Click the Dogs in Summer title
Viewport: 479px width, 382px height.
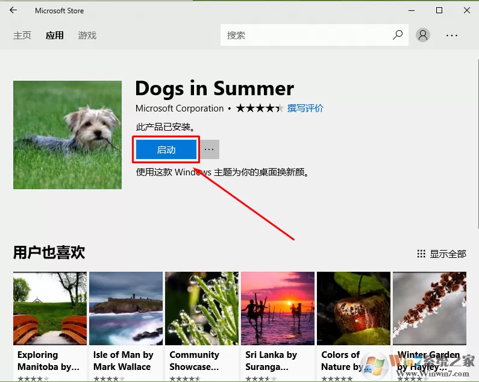point(214,89)
